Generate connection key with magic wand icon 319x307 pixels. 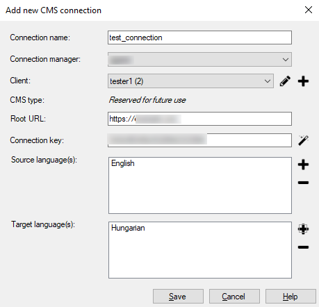(303, 140)
